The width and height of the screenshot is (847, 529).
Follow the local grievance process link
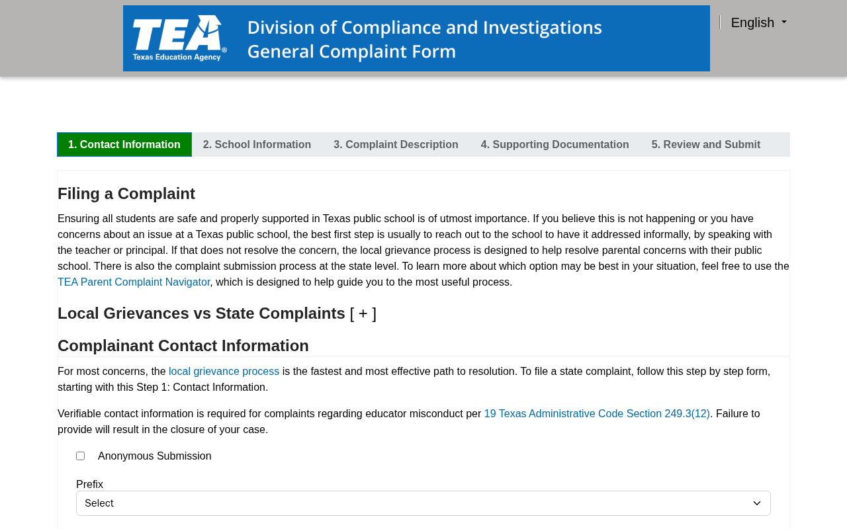[x=224, y=372]
